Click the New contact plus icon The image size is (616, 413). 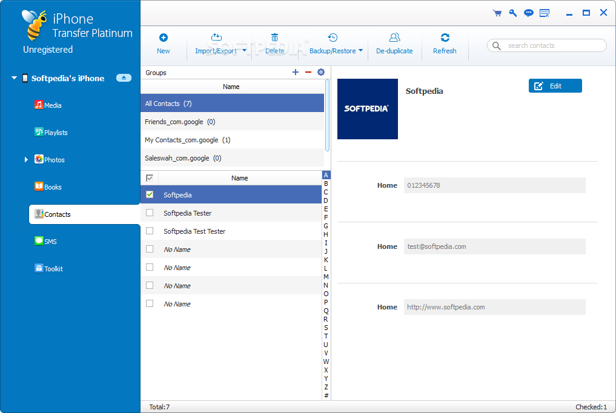pyautogui.click(x=164, y=38)
